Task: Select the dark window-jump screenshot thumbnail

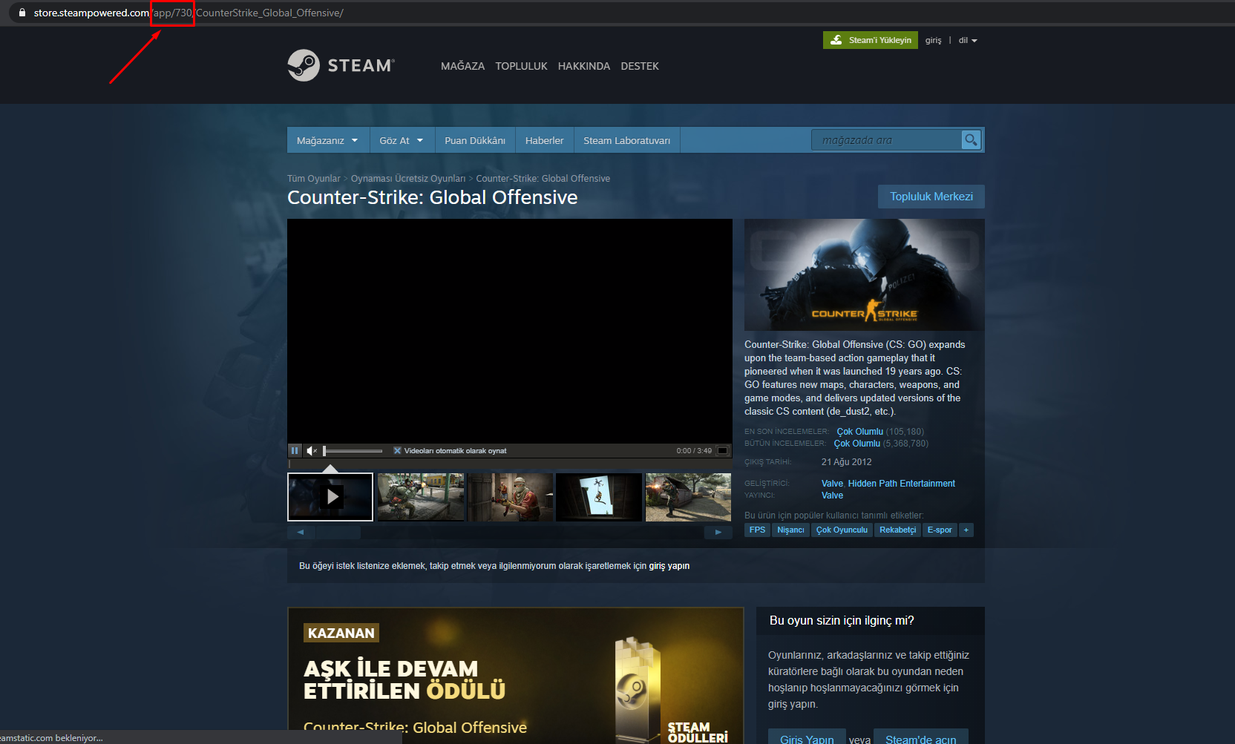Action: pyautogui.click(x=599, y=497)
